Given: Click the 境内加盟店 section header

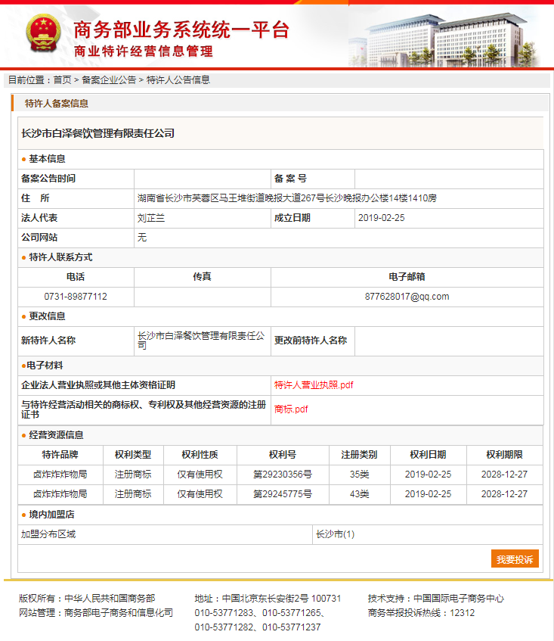Looking at the screenshot, I should click(51, 515).
